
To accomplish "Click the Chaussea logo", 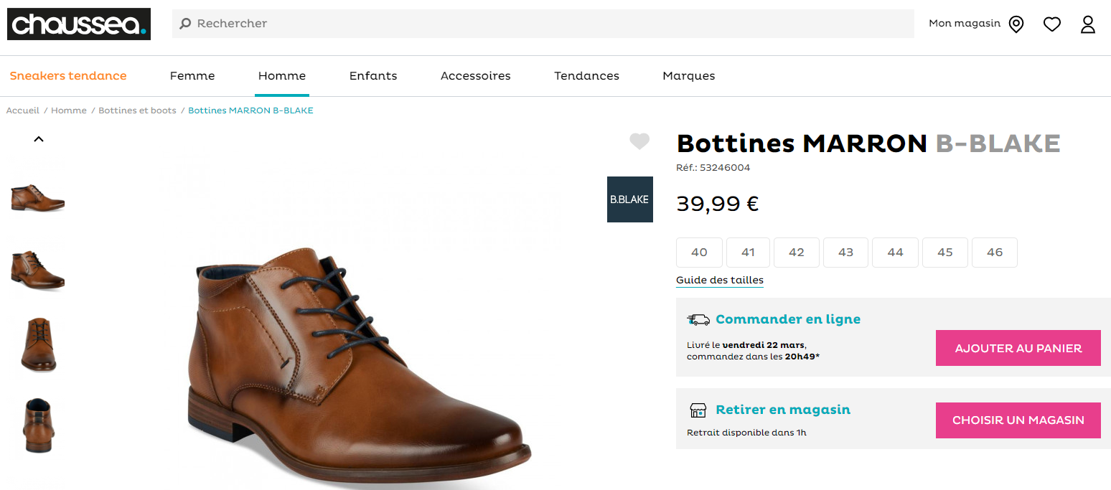I will 79,24.
